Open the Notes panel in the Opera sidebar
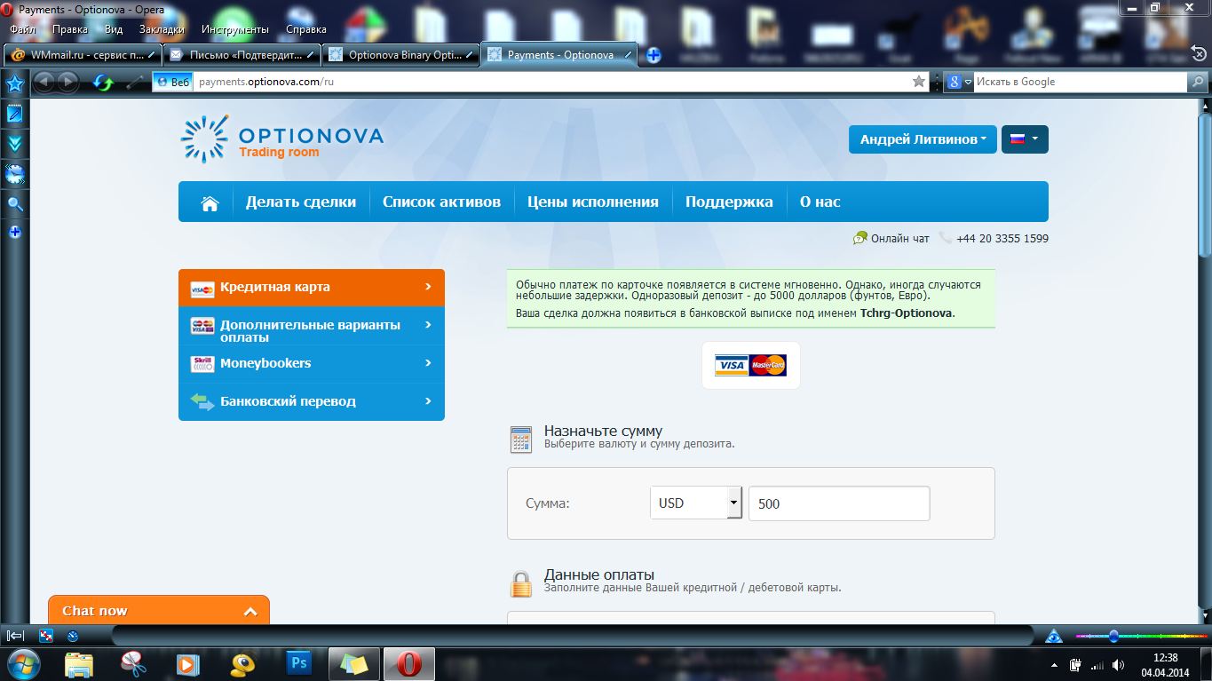The image size is (1212, 681). coord(14,114)
